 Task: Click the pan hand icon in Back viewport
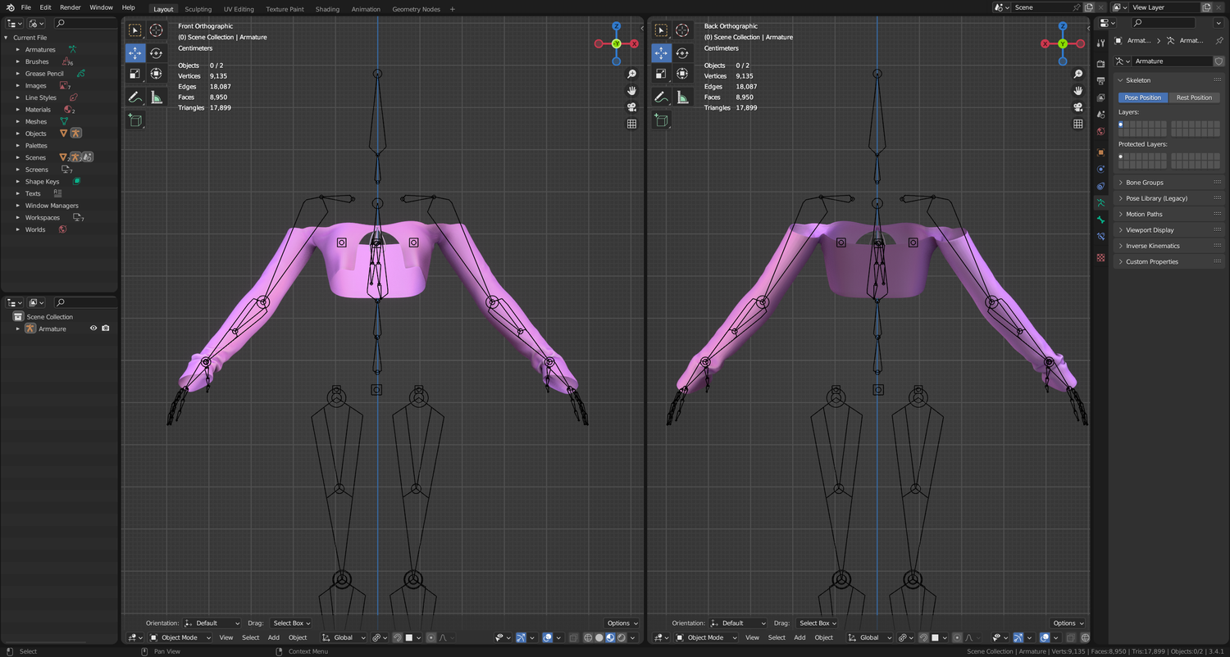tap(1077, 90)
